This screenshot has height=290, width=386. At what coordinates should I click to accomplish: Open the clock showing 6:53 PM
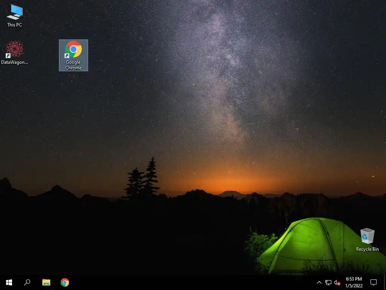(354, 282)
